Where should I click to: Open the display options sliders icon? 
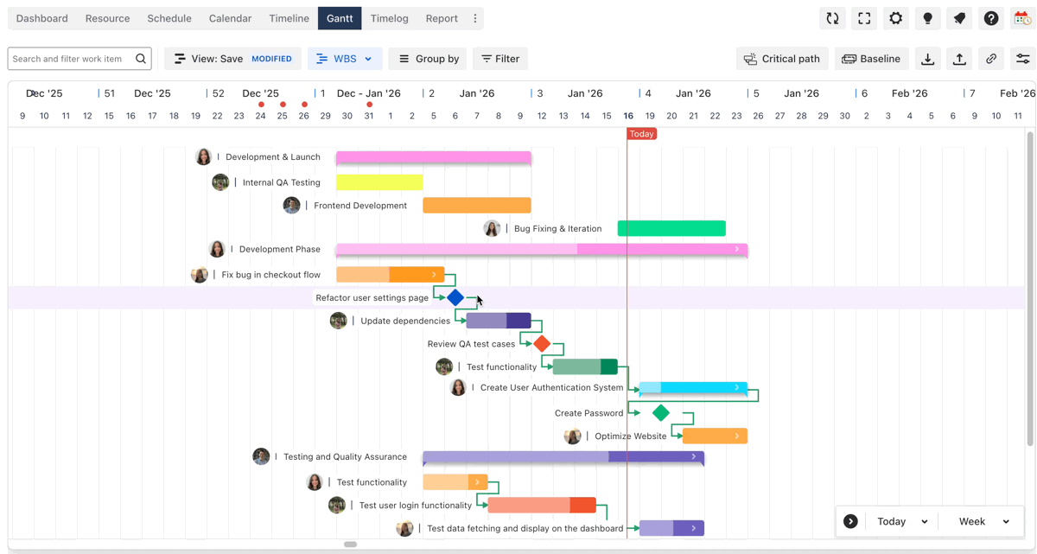tap(1022, 59)
